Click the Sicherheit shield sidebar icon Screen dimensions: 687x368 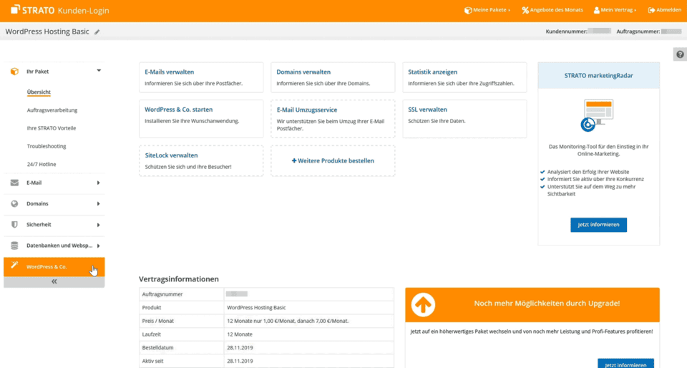(14, 225)
